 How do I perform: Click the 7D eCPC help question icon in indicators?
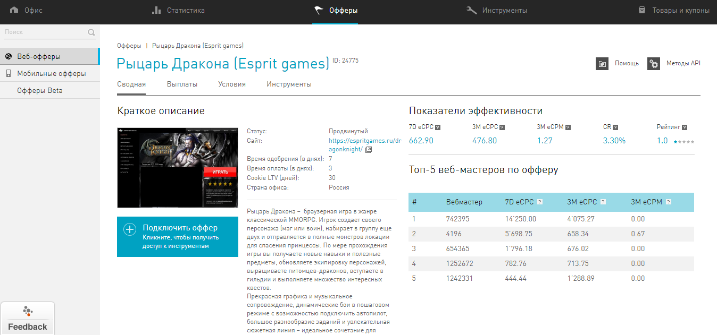tap(438, 127)
